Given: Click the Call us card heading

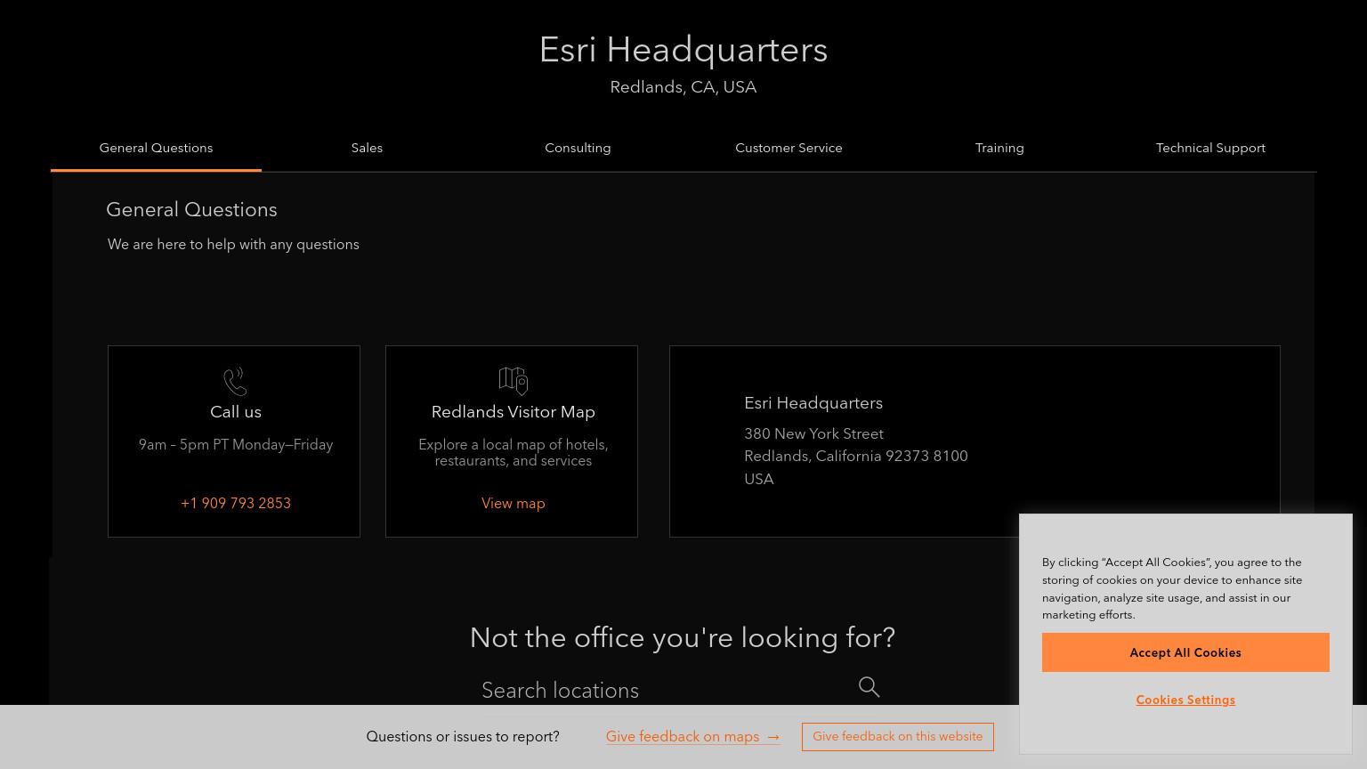Looking at the screenshot, I should 236,412.
